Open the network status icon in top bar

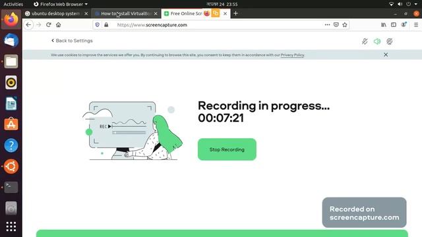(391, 4)
